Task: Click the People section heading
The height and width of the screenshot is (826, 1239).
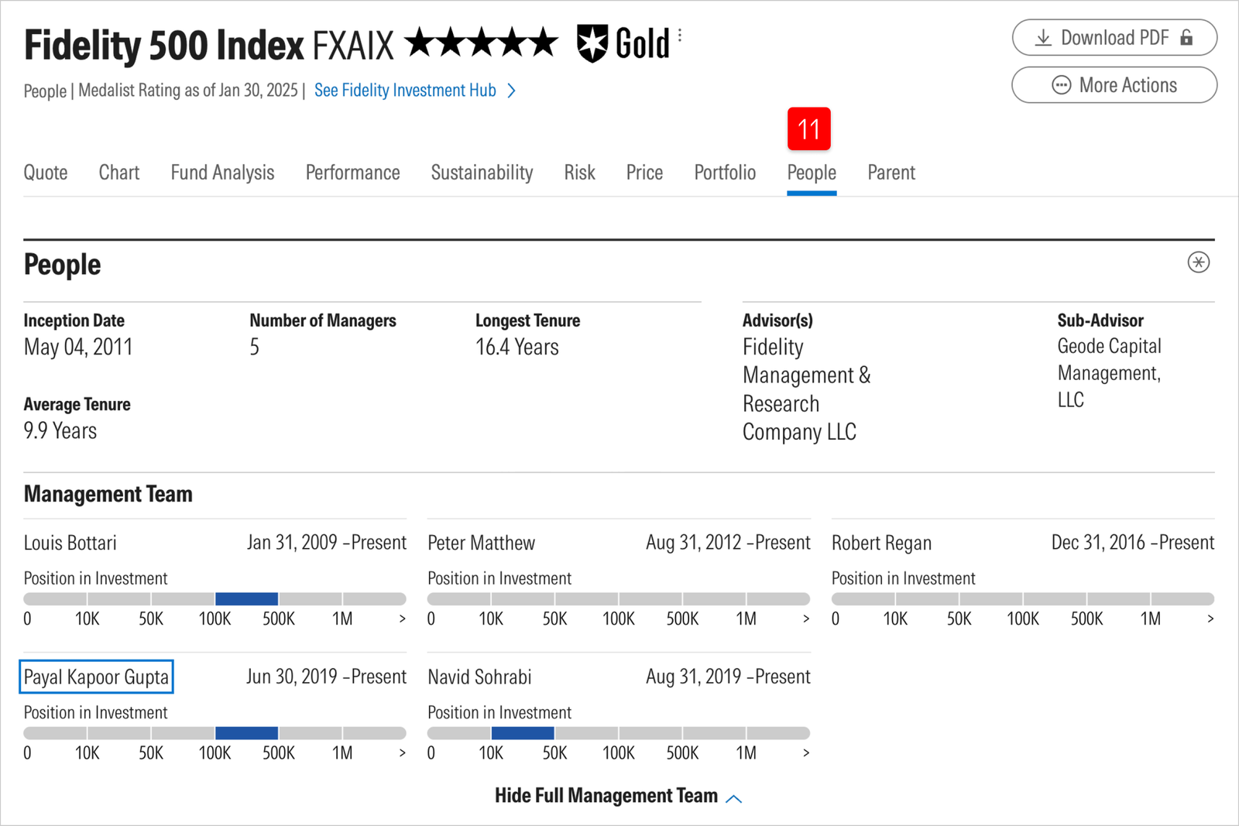Action: pyautogui.click(x=62, y=265)
